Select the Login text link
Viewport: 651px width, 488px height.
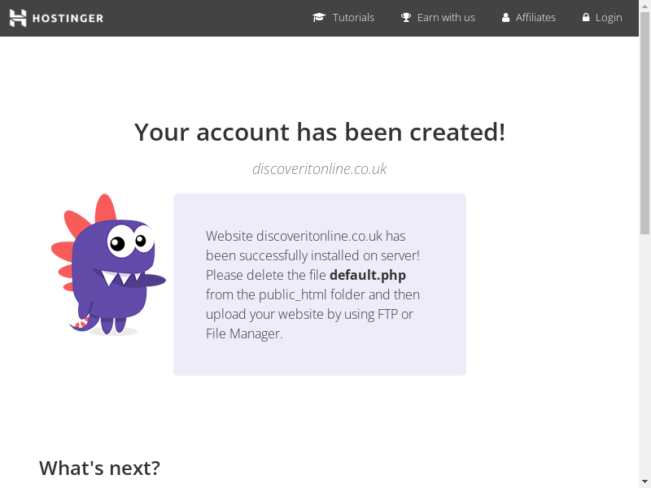pyautogui.click(x=609, y=17)
